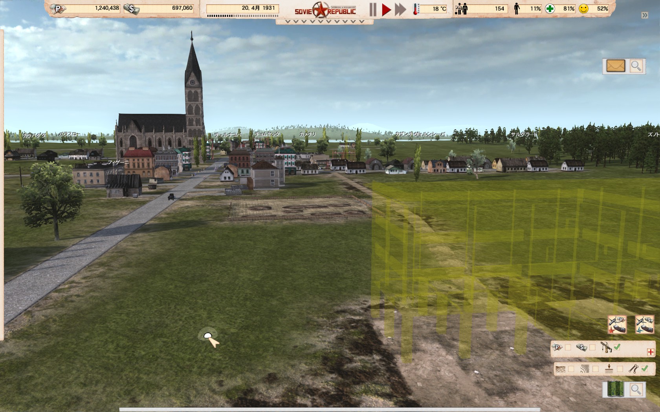Click the population workers icon

coord(461,9)
